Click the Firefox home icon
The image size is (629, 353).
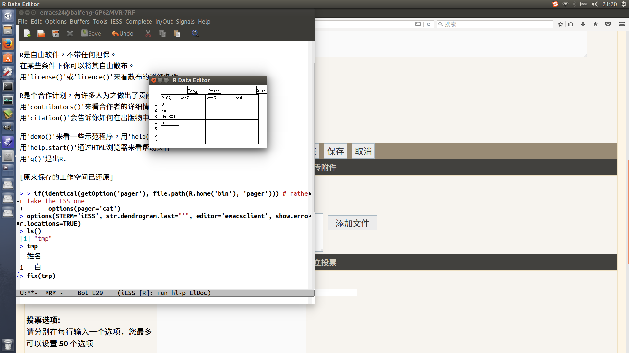(596, 24)
